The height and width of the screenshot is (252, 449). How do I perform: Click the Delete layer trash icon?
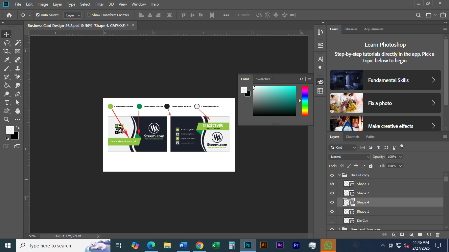437,235
